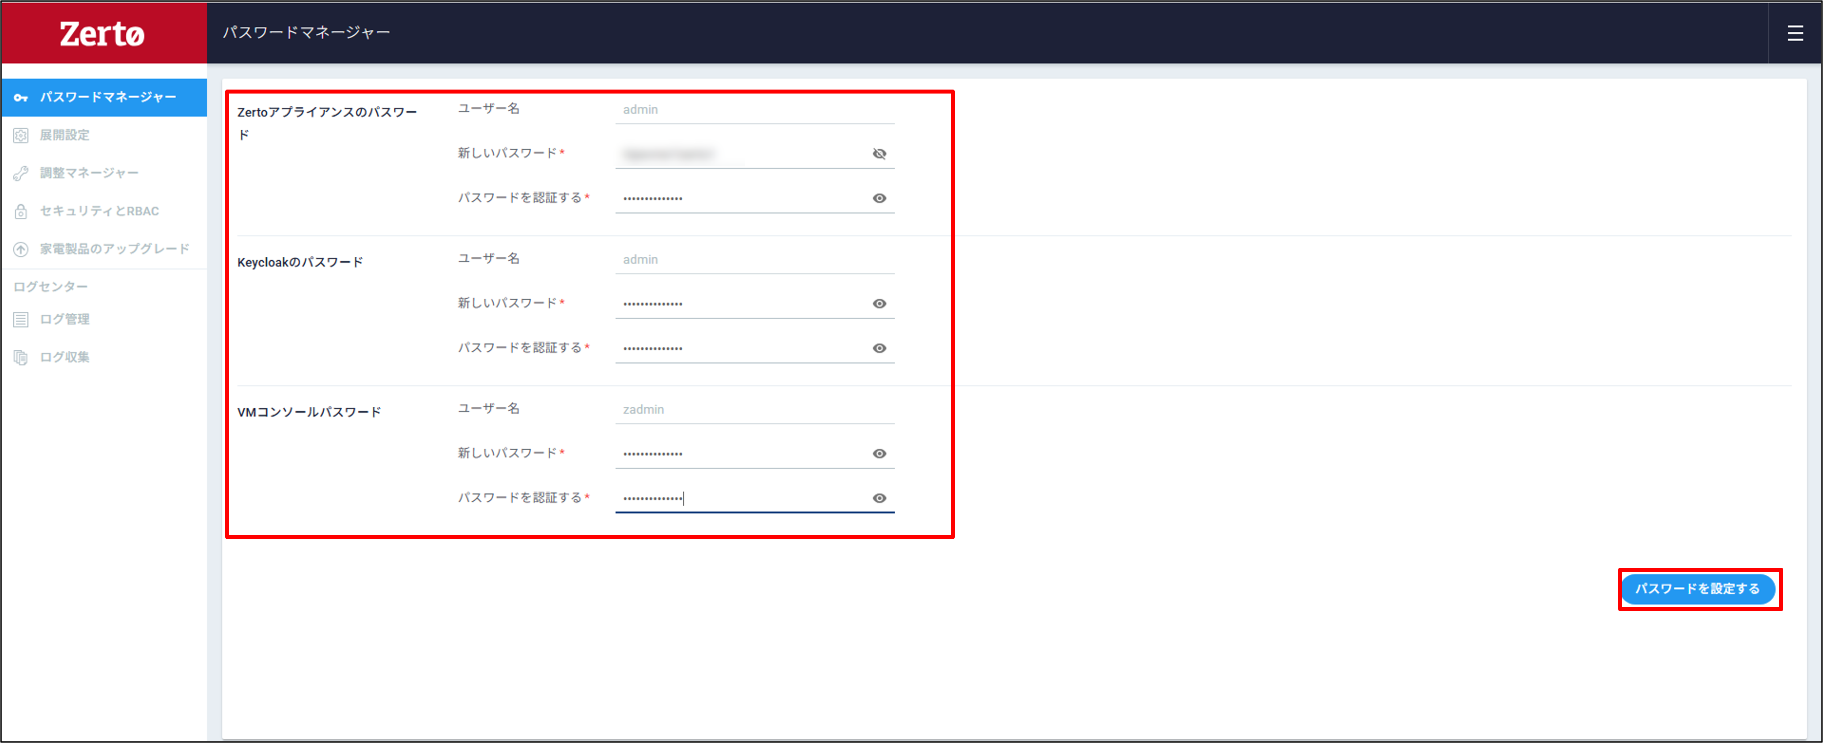
Task: Focus the VM console zadmin username field
Action: (x=754, y=409)
